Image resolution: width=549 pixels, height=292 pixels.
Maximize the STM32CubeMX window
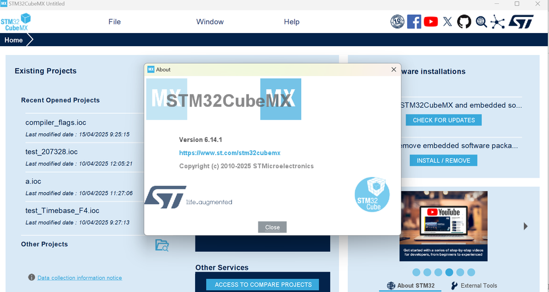click(517, 4)
